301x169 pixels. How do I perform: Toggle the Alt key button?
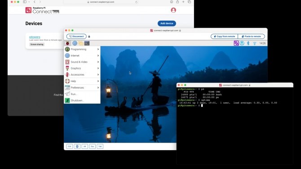[84, 147]
